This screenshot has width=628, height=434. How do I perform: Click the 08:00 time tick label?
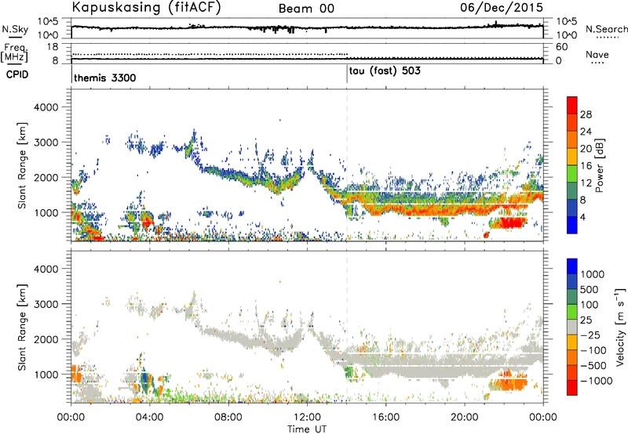point(228,418)
